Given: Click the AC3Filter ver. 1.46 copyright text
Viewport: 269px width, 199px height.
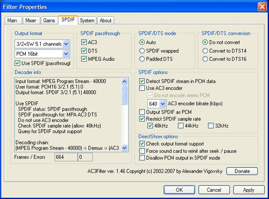Looking at the screenshot, I should pyautogui.click(x=155, y=171).
